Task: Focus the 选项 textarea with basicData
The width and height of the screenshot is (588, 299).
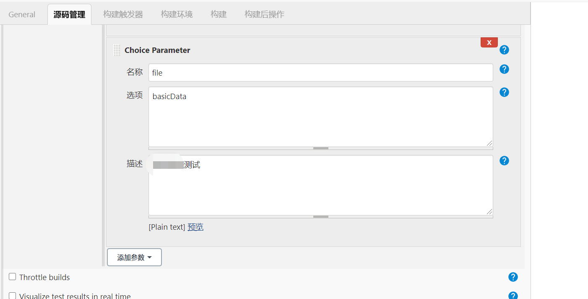Action: click(x=320, y=117)
